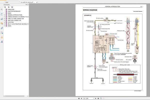Select the last INDEX bookmark
150x100 pixels.
[x=9, y=26]
